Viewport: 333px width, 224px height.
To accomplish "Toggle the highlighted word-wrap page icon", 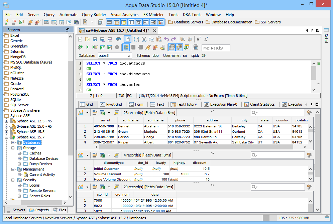I will (x=128, y=39).
